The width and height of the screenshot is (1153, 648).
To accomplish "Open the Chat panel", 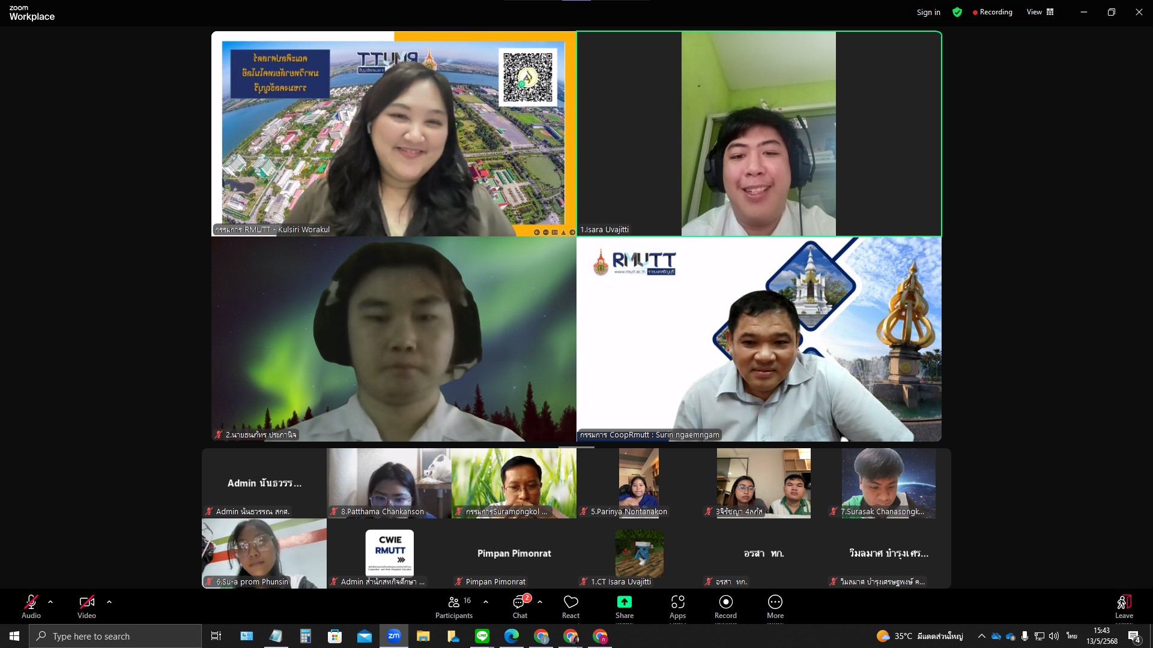I will point(520,607).
